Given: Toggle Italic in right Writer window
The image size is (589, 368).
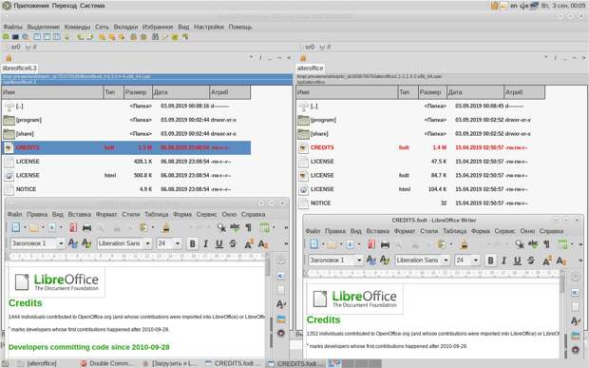Looking at the screenshot, I should point(503,261).
